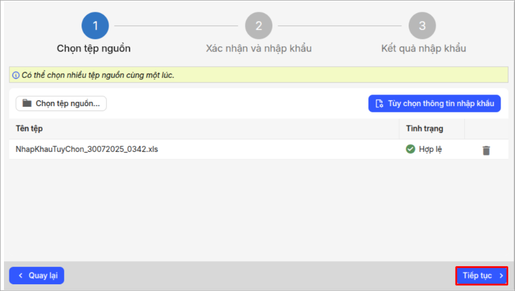The width and height of the screenshot is (515, 291).
Task: Delete the NhapKhauTuyChon file with trash icon
Action: [486, 150]
